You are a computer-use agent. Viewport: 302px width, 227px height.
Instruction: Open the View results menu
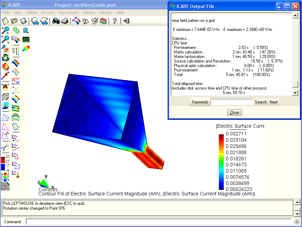pos(68,12)
